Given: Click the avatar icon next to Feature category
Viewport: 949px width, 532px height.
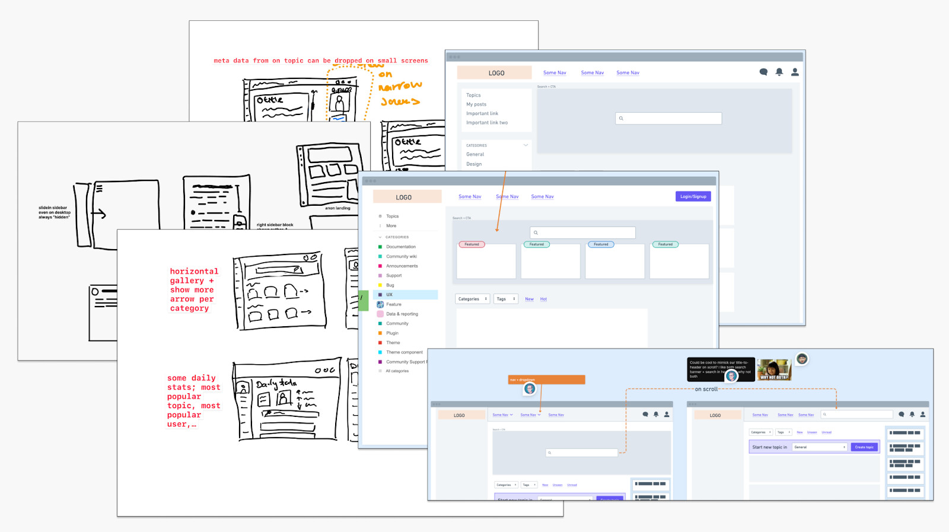Looking at the screenshot, I should coord(380,304).
